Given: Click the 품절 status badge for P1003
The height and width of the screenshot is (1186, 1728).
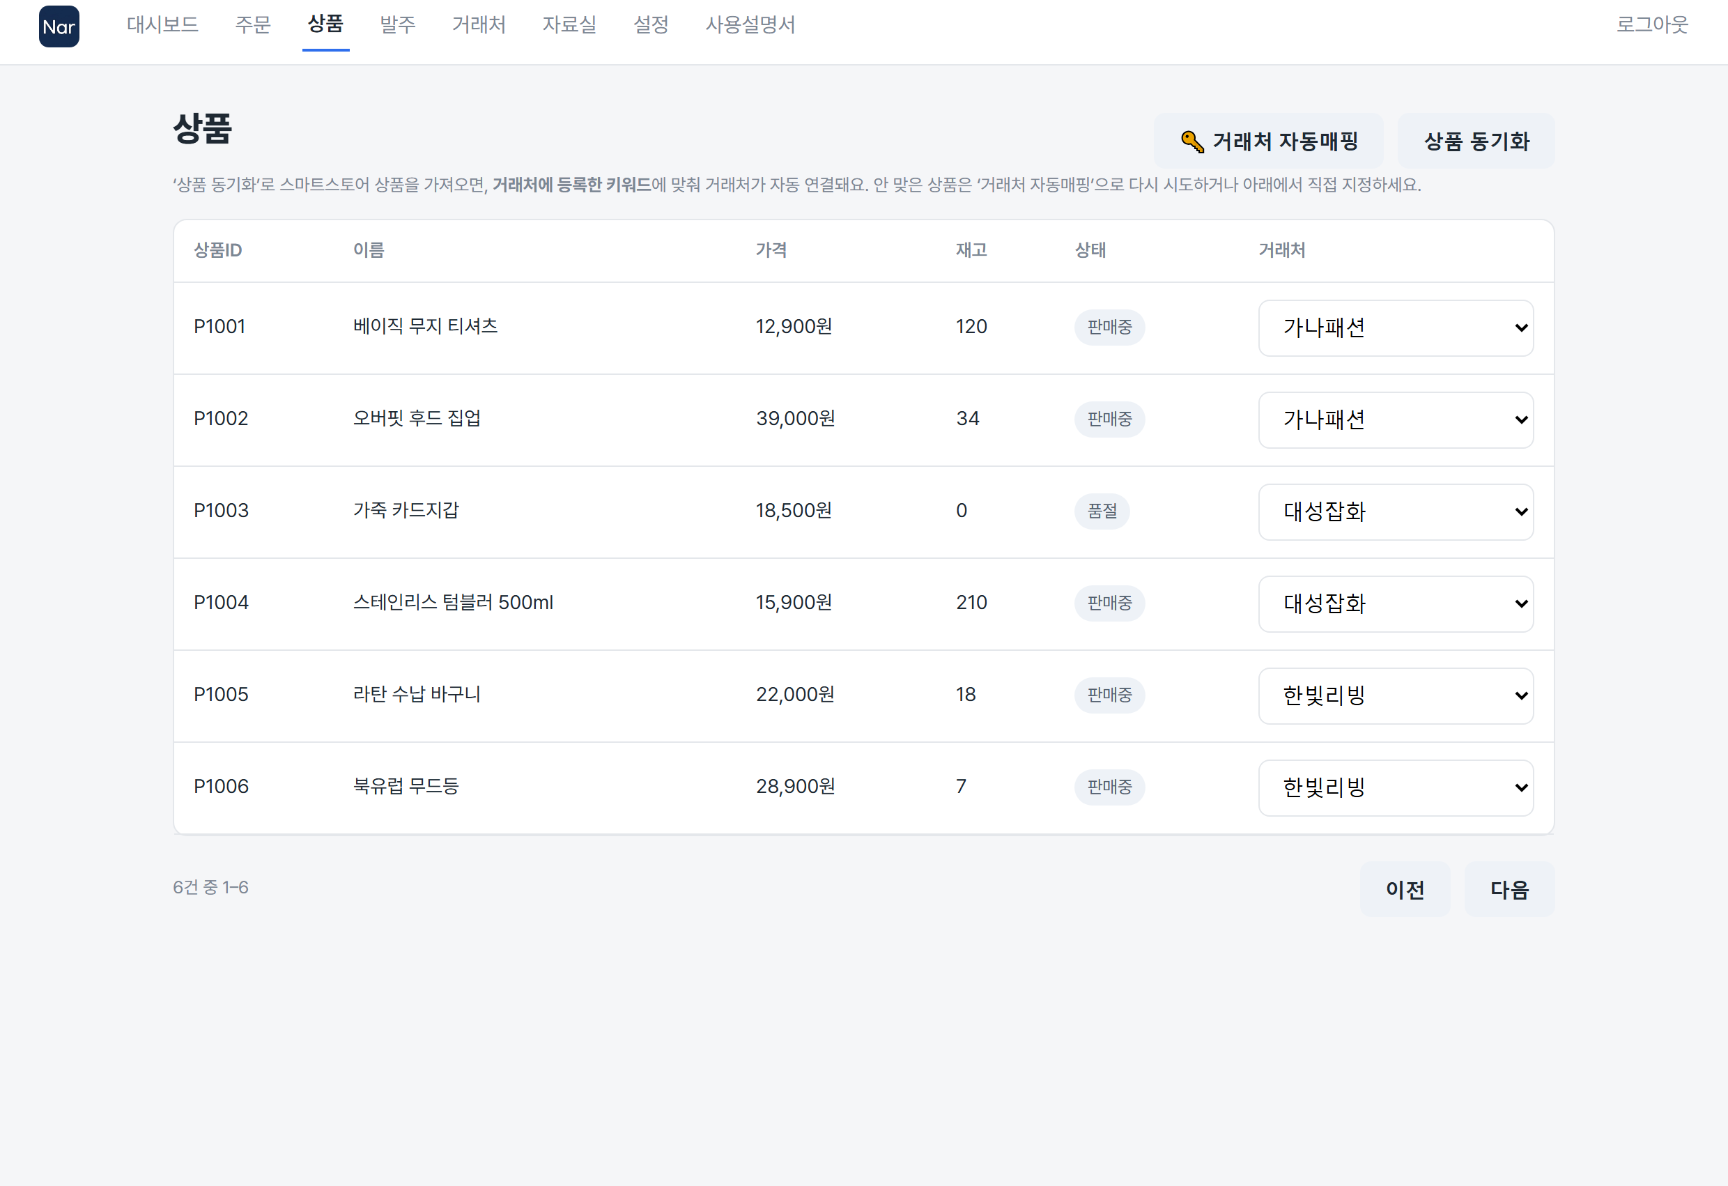Looking at the screenshot, I should [1102, 511].
